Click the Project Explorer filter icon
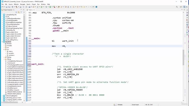 point(21,12)
